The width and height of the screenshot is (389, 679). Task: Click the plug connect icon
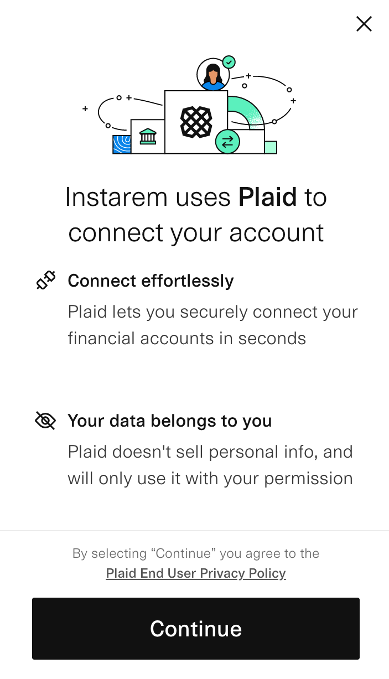pos(46,281)
